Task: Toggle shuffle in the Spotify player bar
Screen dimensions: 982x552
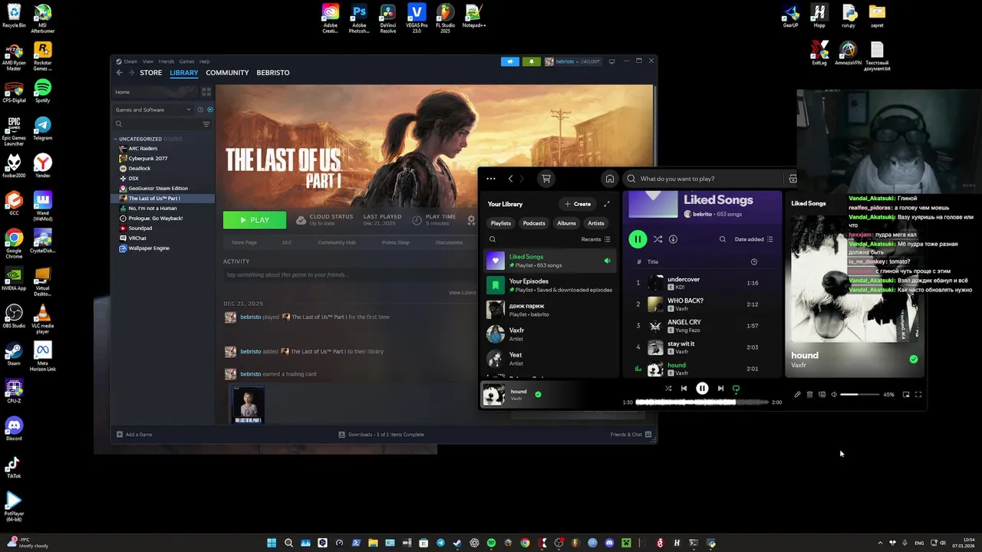Action: point(668,389)
